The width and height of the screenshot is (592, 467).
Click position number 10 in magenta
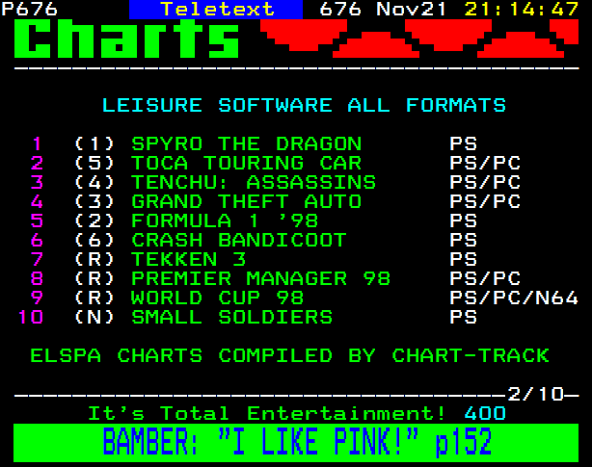(30, 317)
